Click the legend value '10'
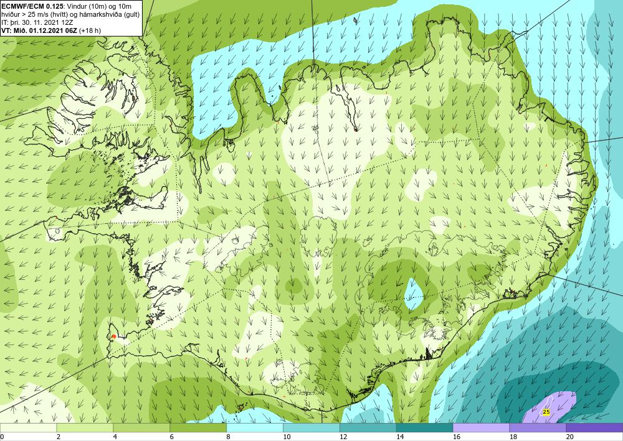 click(287, 437)
